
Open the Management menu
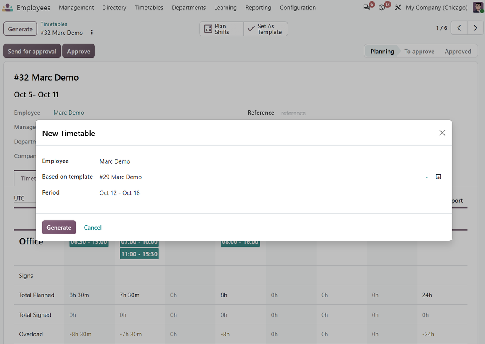point(76,8)
